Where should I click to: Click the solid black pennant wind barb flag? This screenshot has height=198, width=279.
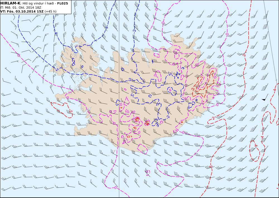264,100
